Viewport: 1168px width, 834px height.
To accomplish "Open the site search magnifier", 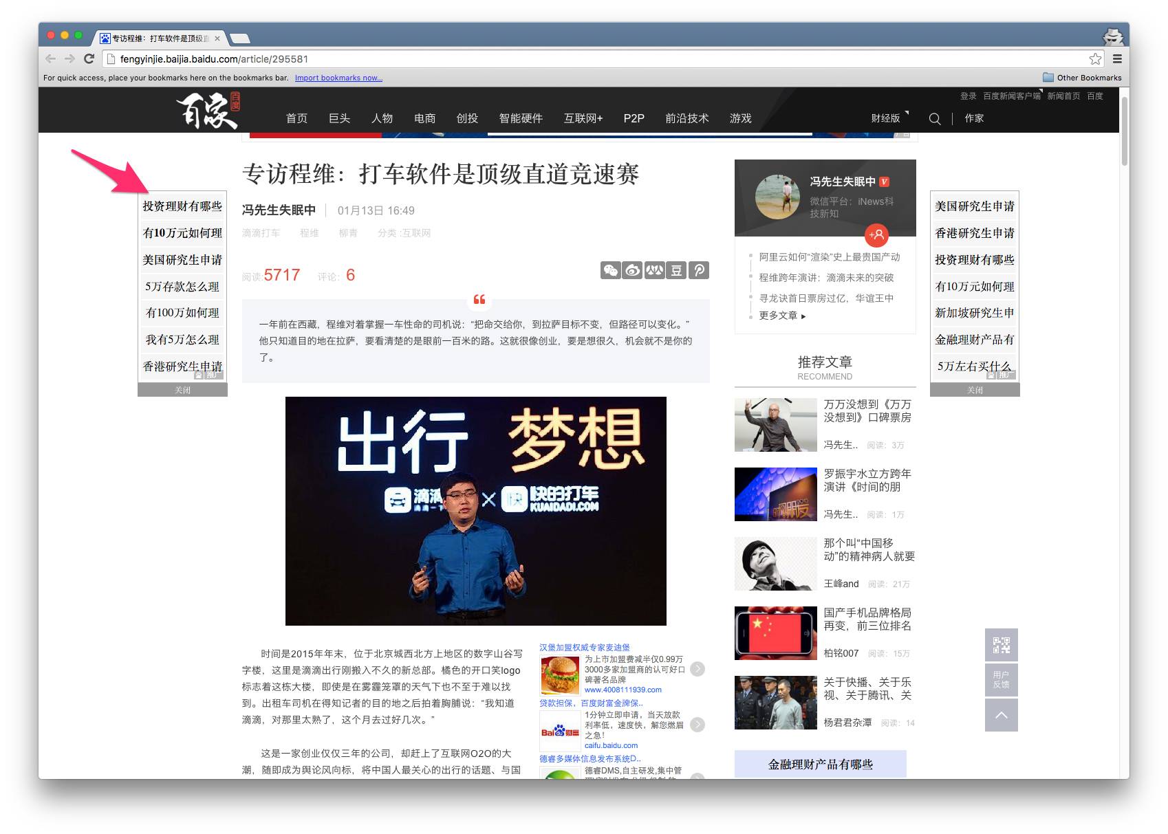I will (934, 119).
